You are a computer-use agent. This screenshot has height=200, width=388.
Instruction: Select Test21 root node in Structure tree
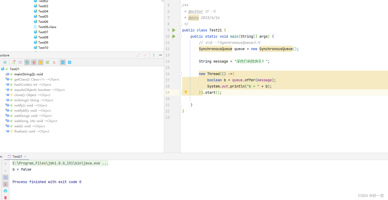click(14, 69)
